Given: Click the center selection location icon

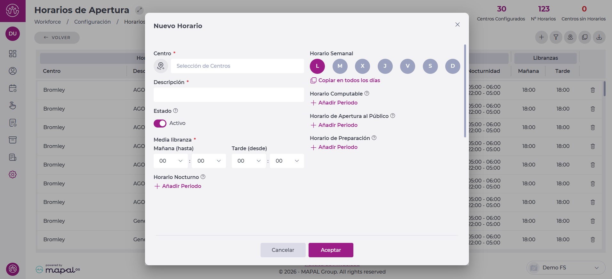Looking at the screenshot, I should tap(161, 66).
